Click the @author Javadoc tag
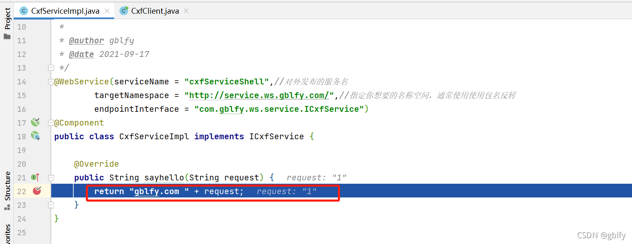 pos(86,40)
